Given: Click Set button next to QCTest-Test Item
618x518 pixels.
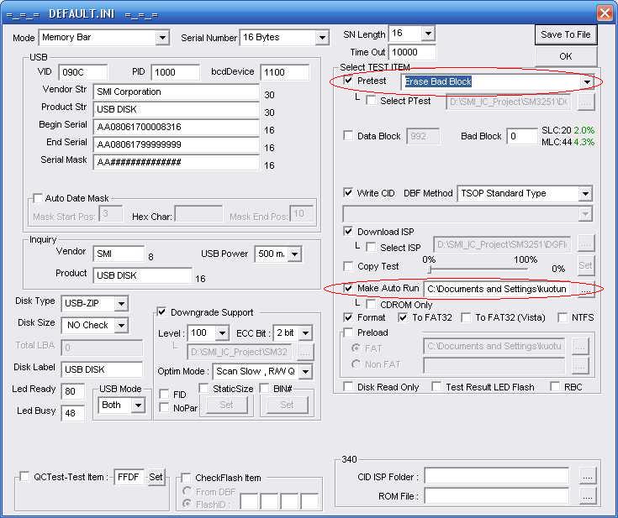Looking at the screenshot, I should point(156,477).
